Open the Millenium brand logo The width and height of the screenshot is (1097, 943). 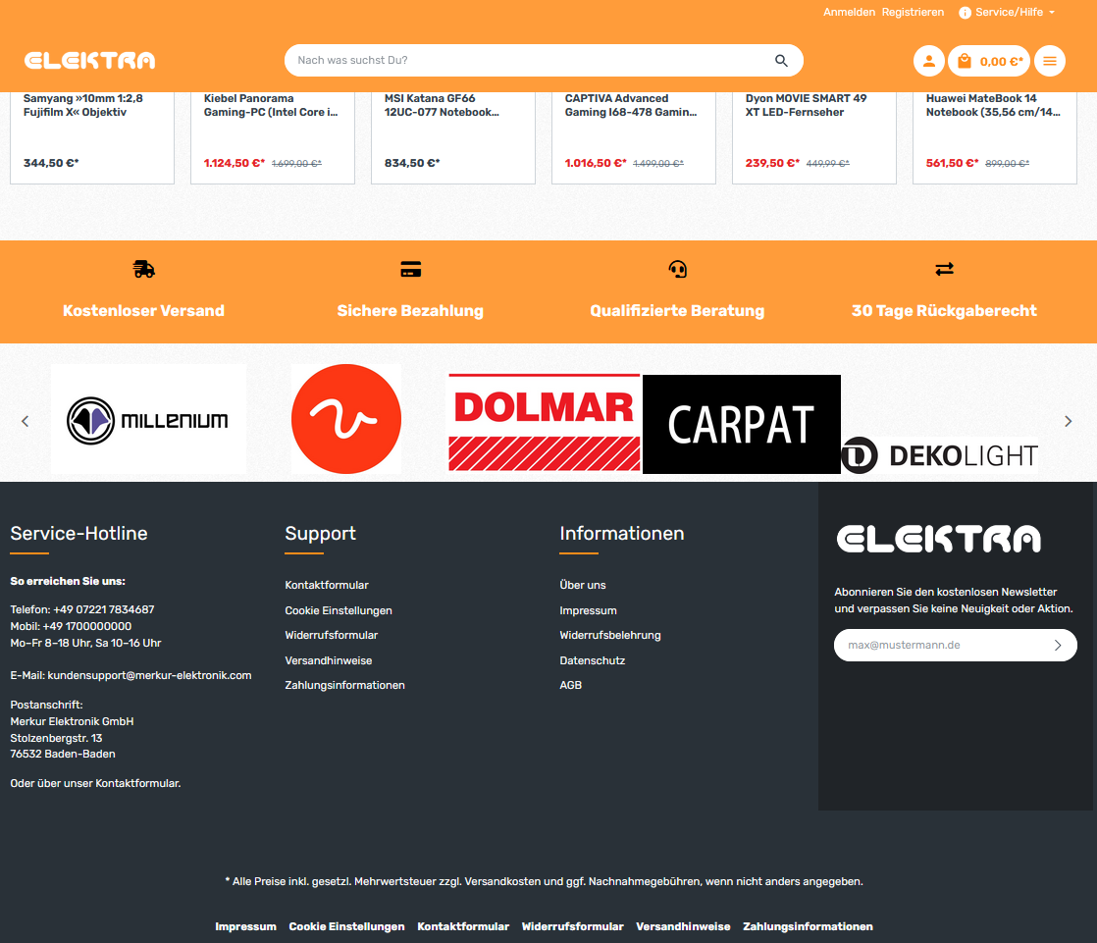(148, 420)
